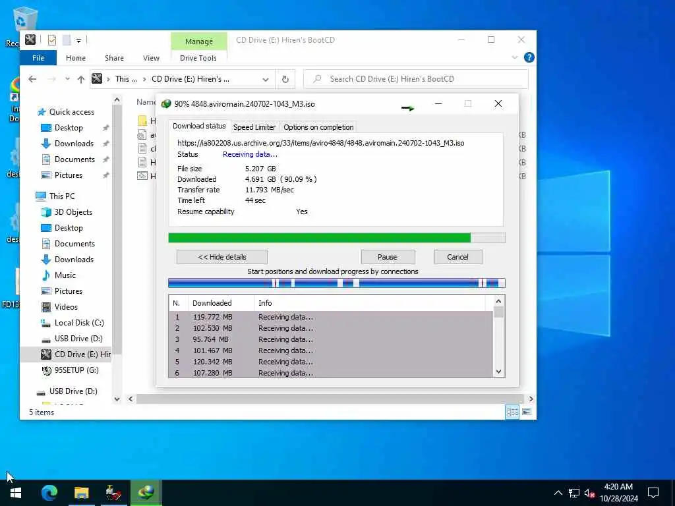The width and height of the screenshot is (675, 506).
Task: Open pinned Documents under Quick access
Action: pos(74,159)
